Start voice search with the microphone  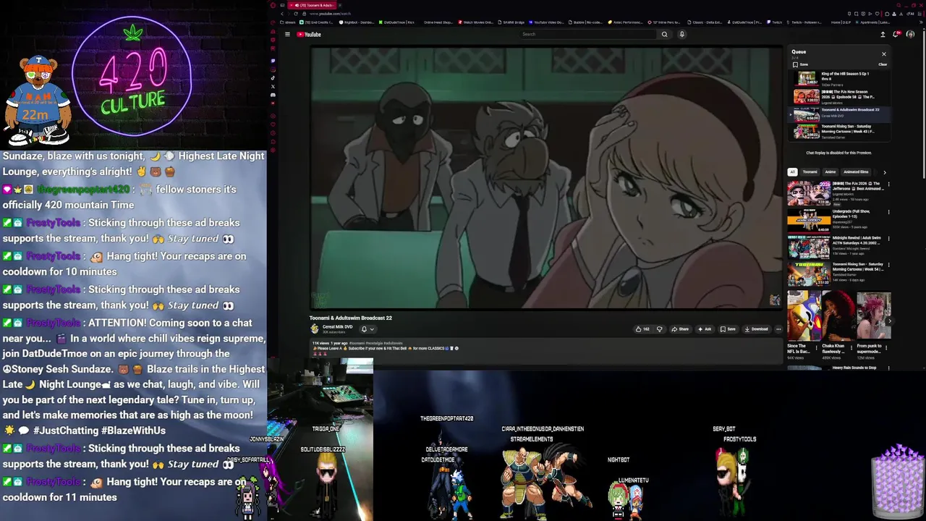click(681, 34)
